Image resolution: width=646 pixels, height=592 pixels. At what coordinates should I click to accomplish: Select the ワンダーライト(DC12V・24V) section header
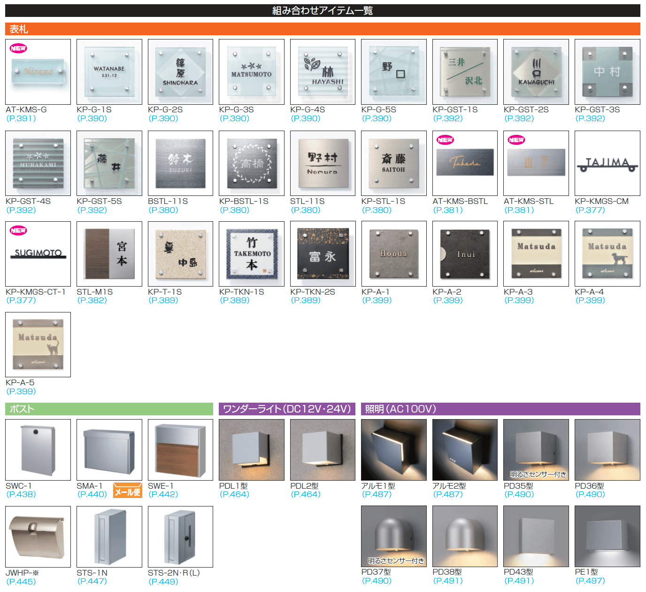tap(287, 409)
